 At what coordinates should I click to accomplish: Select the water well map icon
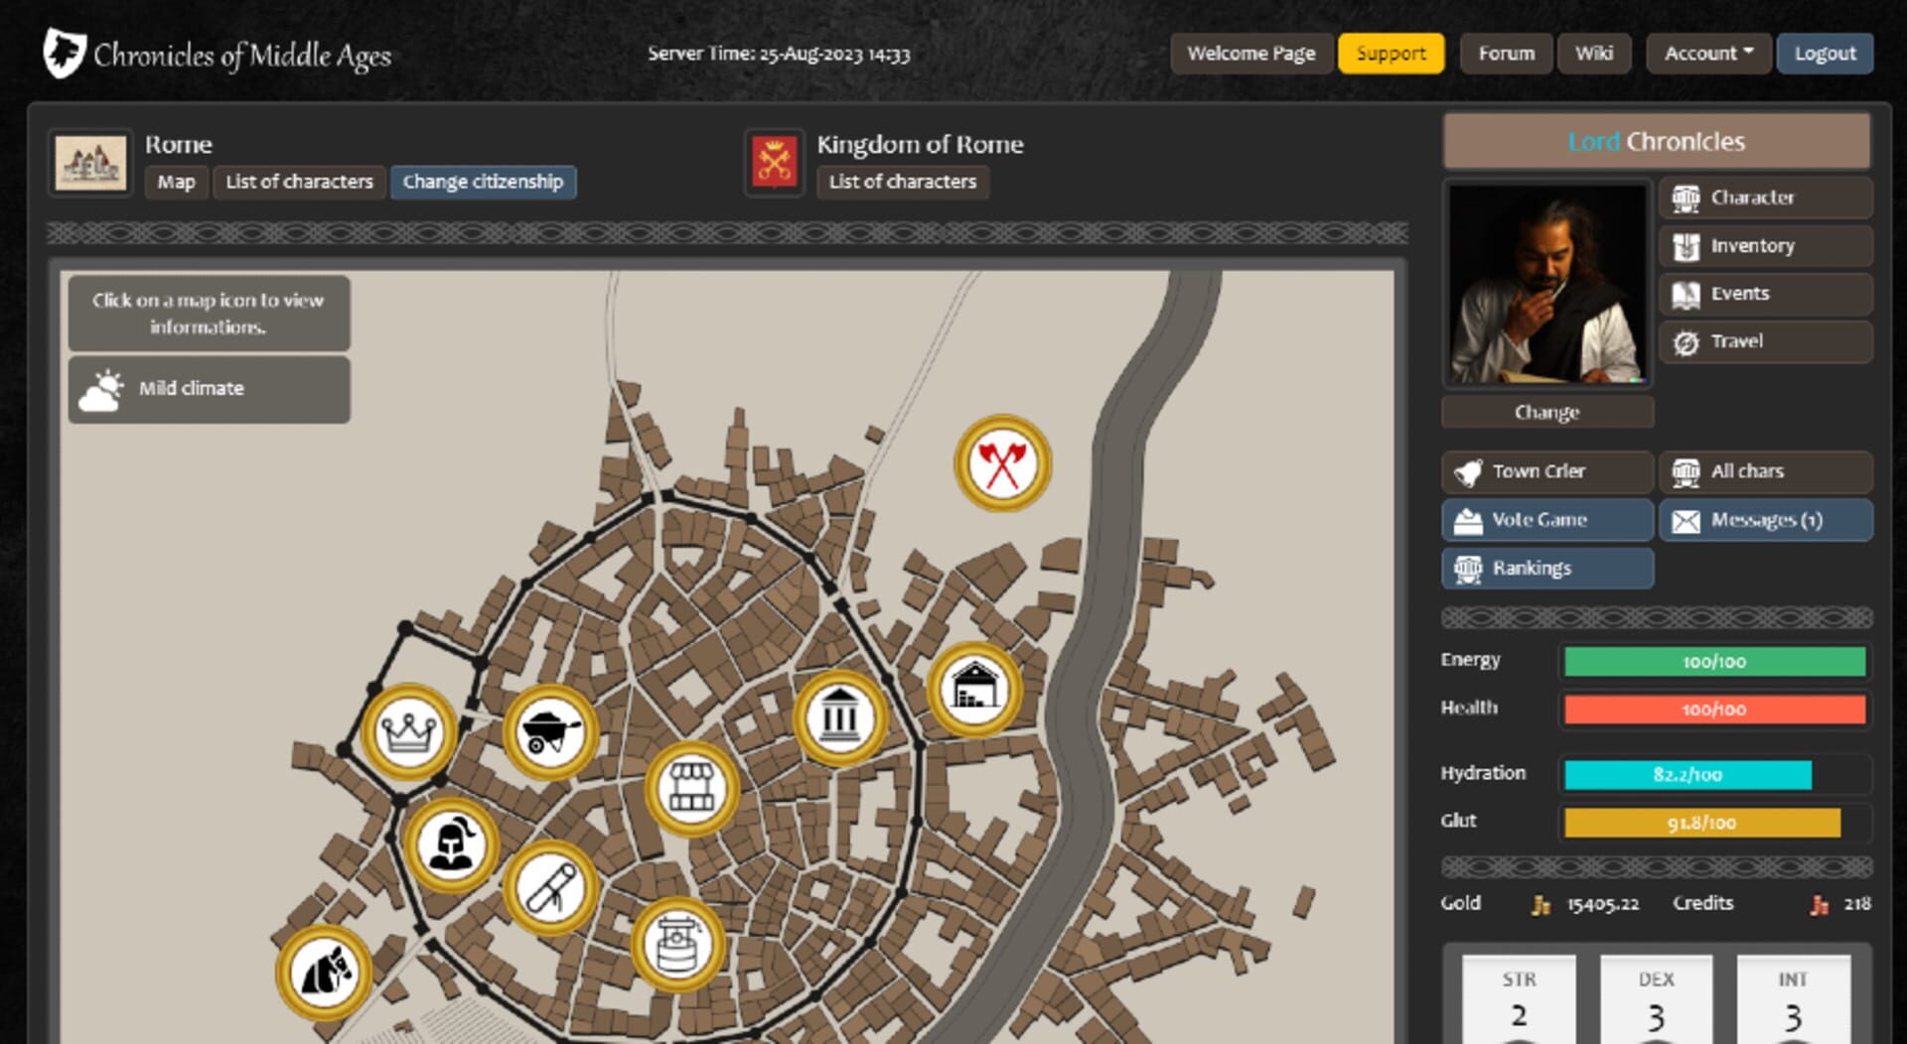[678, 945]
